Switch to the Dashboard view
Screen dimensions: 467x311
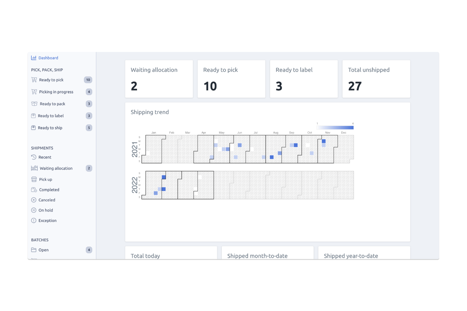click(48, 58)
